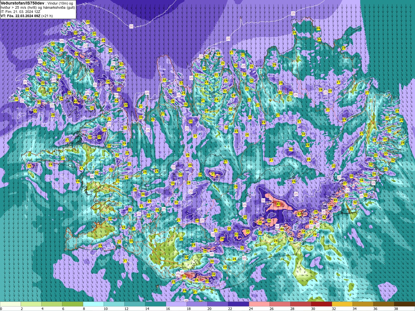415x311 pixels.
Task: Select the 10–12 m/s legend color box
Action: (x=114, y=304)
